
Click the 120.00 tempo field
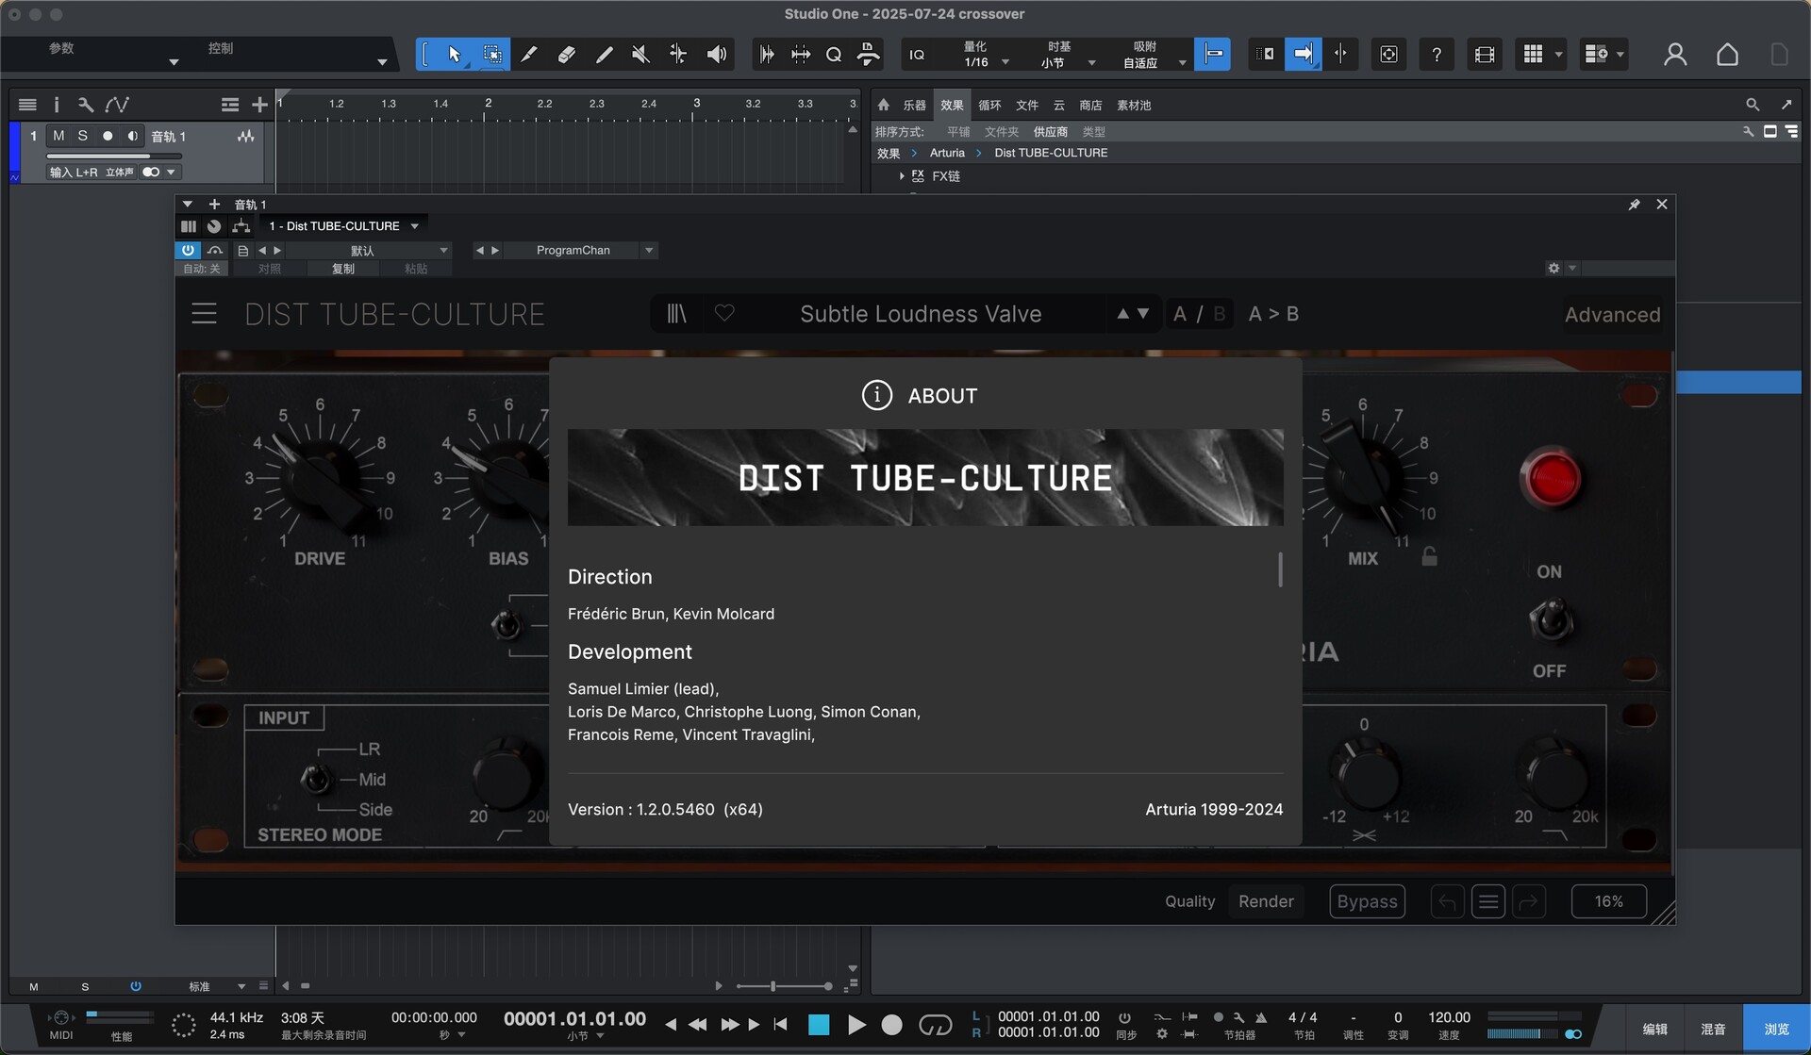point(1449,1017)
